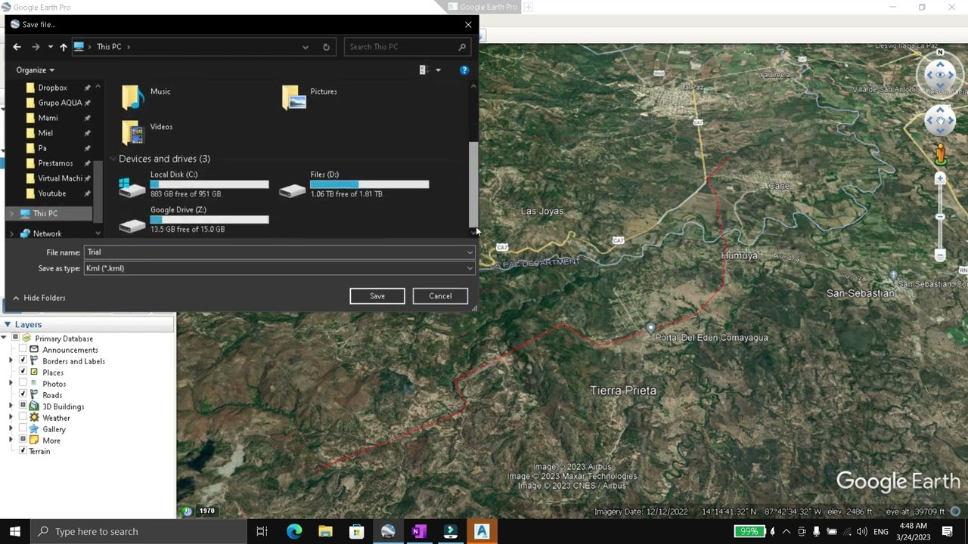Open the Music folder
This screenshot has width=968, height=544.
coord(147,96)
